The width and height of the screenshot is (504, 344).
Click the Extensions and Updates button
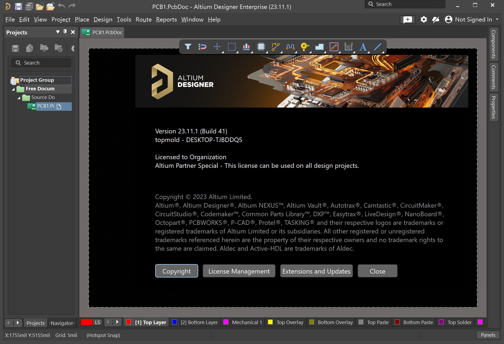pos(316,271)
